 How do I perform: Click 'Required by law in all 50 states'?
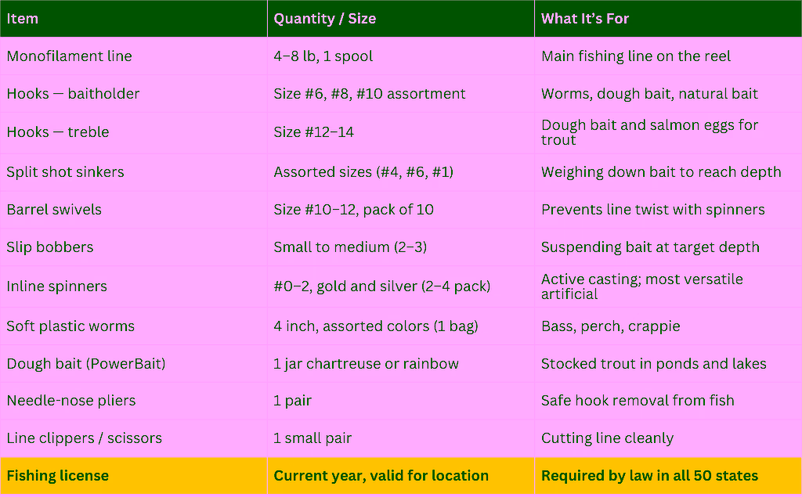point(649,476)
